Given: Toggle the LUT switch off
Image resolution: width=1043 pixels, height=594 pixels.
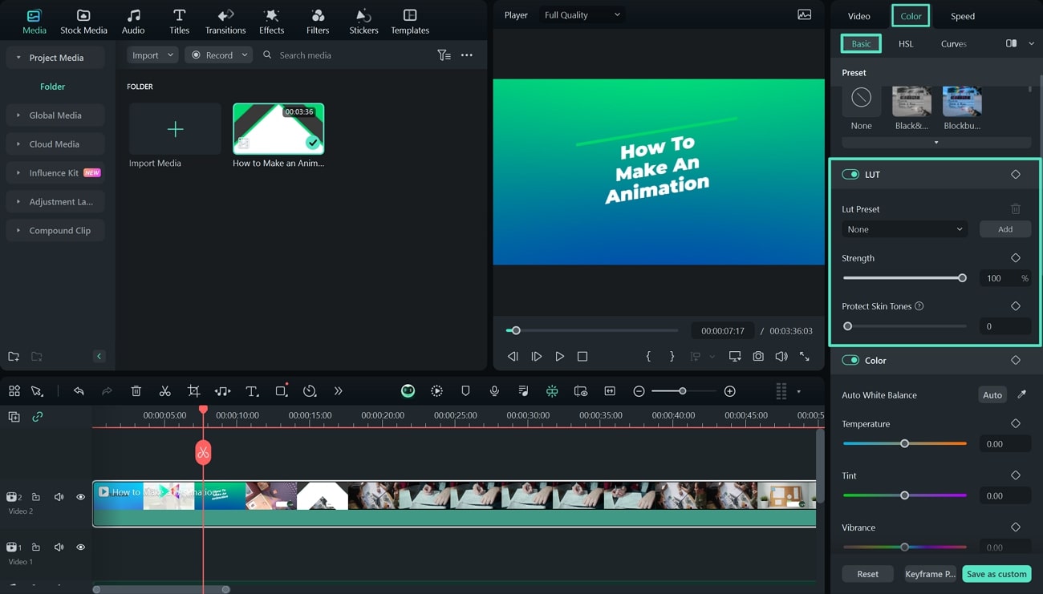Looking at the screenshot, I should [x=850, y=174].
